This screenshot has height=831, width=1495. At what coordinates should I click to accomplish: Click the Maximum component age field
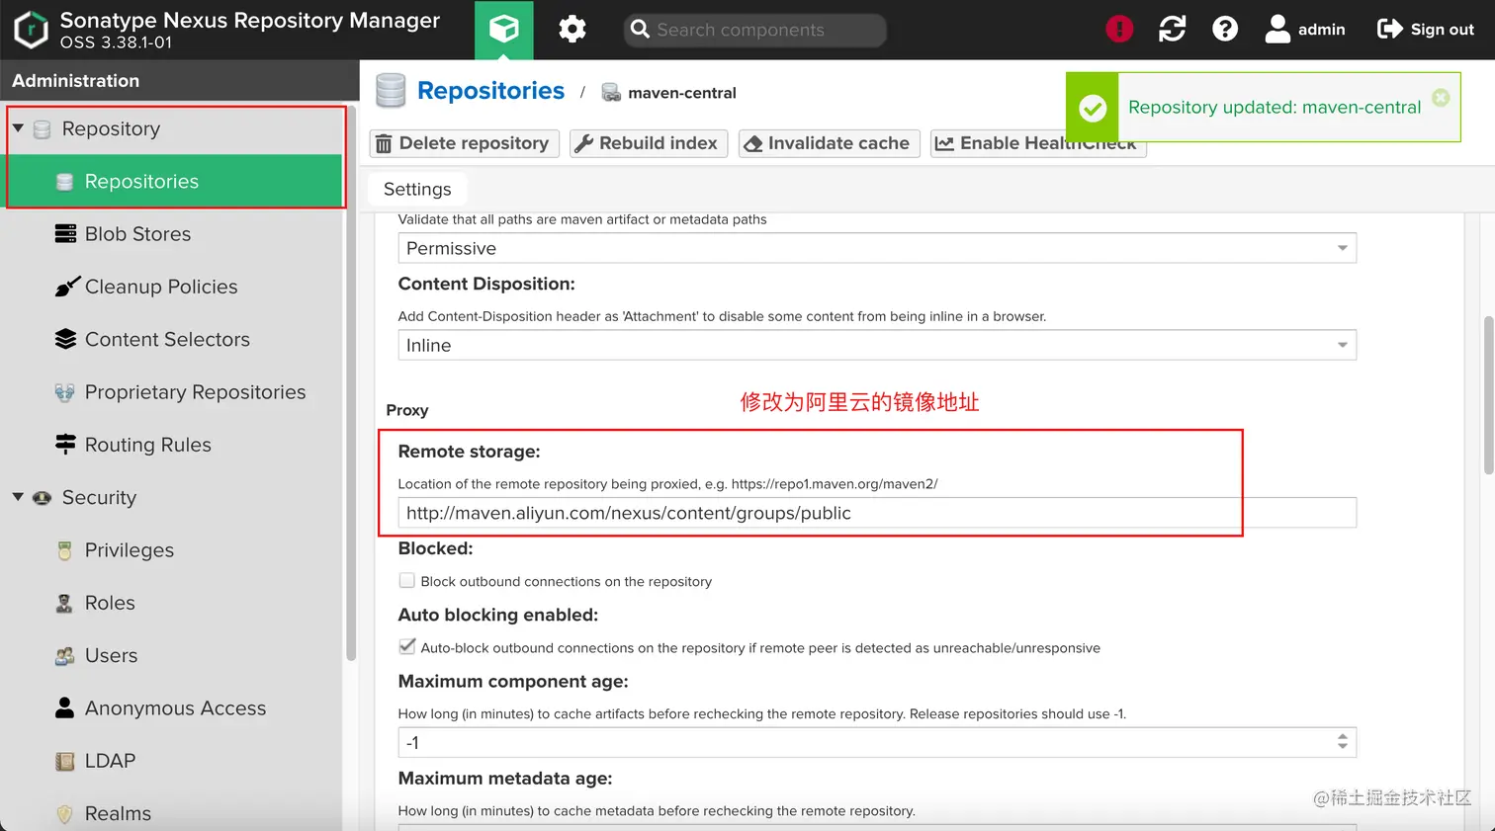click(865, 742)
